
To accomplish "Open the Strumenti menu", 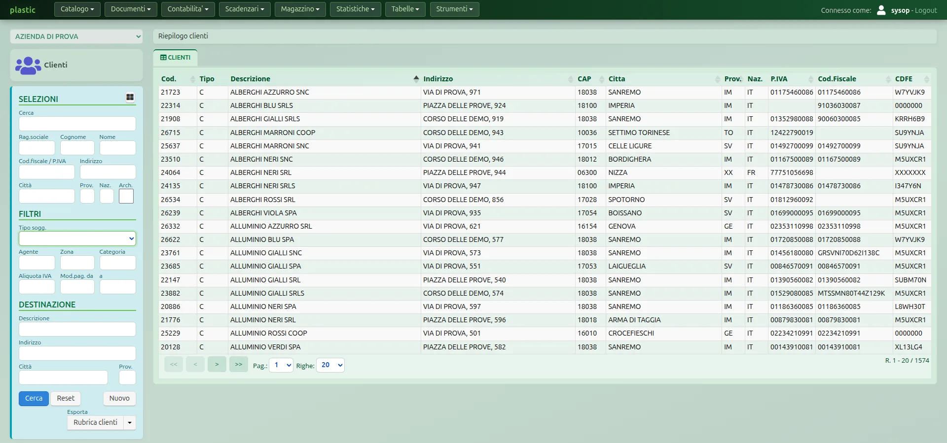I will [x=455, y=9].
